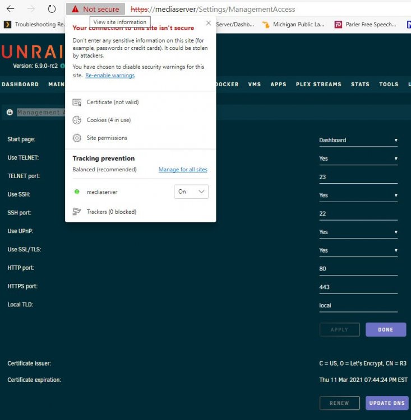View Trackers (0 blocked) entry
Screen dimensions: 411x420
[104, 212]
